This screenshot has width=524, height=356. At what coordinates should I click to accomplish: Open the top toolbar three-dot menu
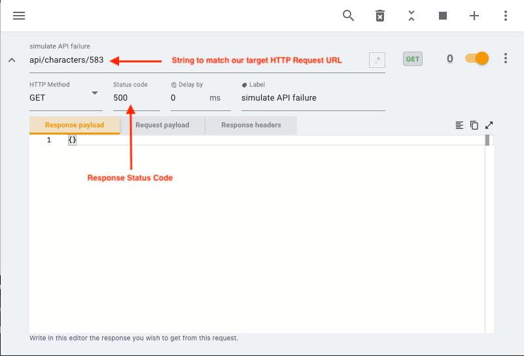(x=506, y=16)
